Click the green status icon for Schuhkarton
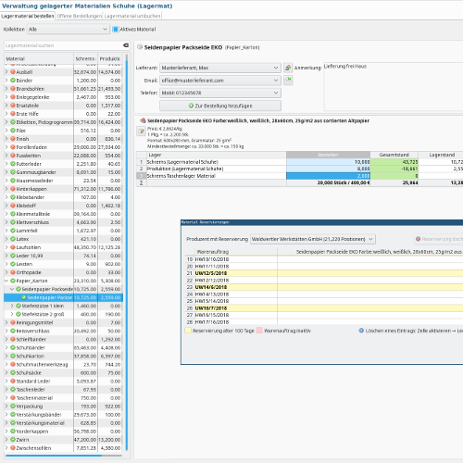The image size is (463, 463). [x=13, y=356]
